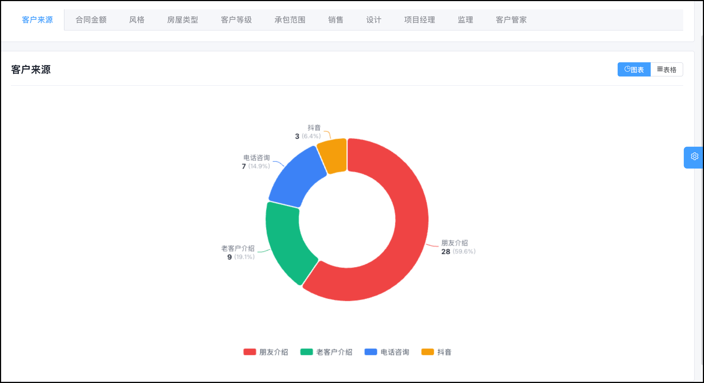This screenshot has width=704, height=383.
Task: Switch to the 监理 tab
Action: (466, 20)
